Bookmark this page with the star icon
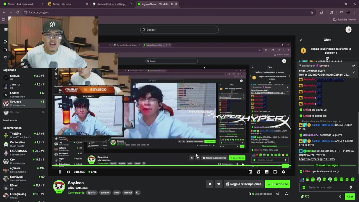This screenshot has height=202, width=359. point(312,12)
